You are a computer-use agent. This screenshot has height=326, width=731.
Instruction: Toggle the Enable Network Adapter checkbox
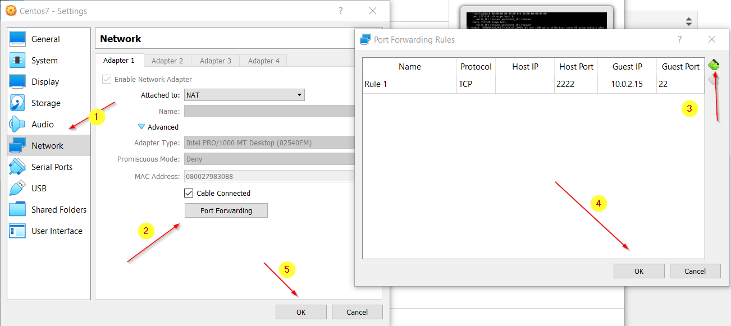point(107,79)
